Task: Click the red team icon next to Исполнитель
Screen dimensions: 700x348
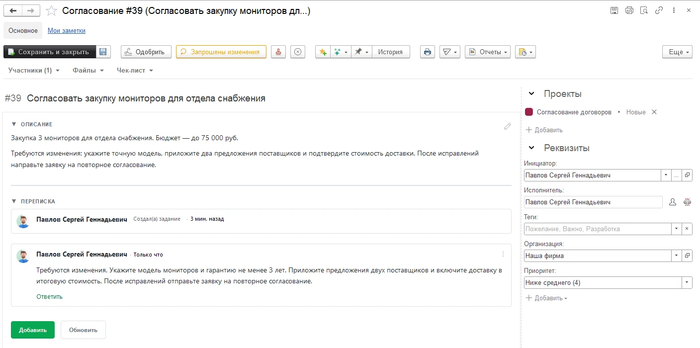Action: pos(687,202)
